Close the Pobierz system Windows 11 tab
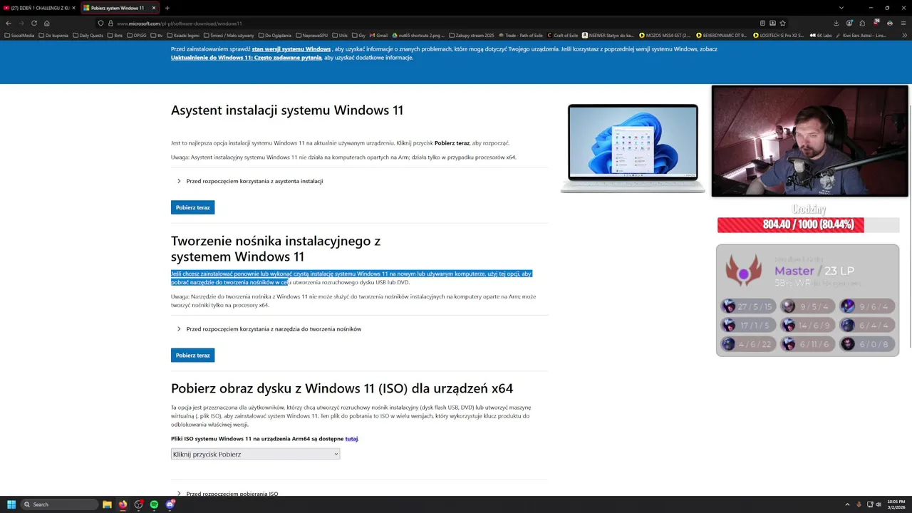This screenshot has width=912, height=513. pyautogui.click(x=153, y=8)
